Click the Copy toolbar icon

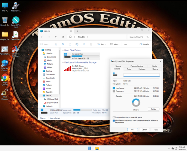(x=63, y=44)
